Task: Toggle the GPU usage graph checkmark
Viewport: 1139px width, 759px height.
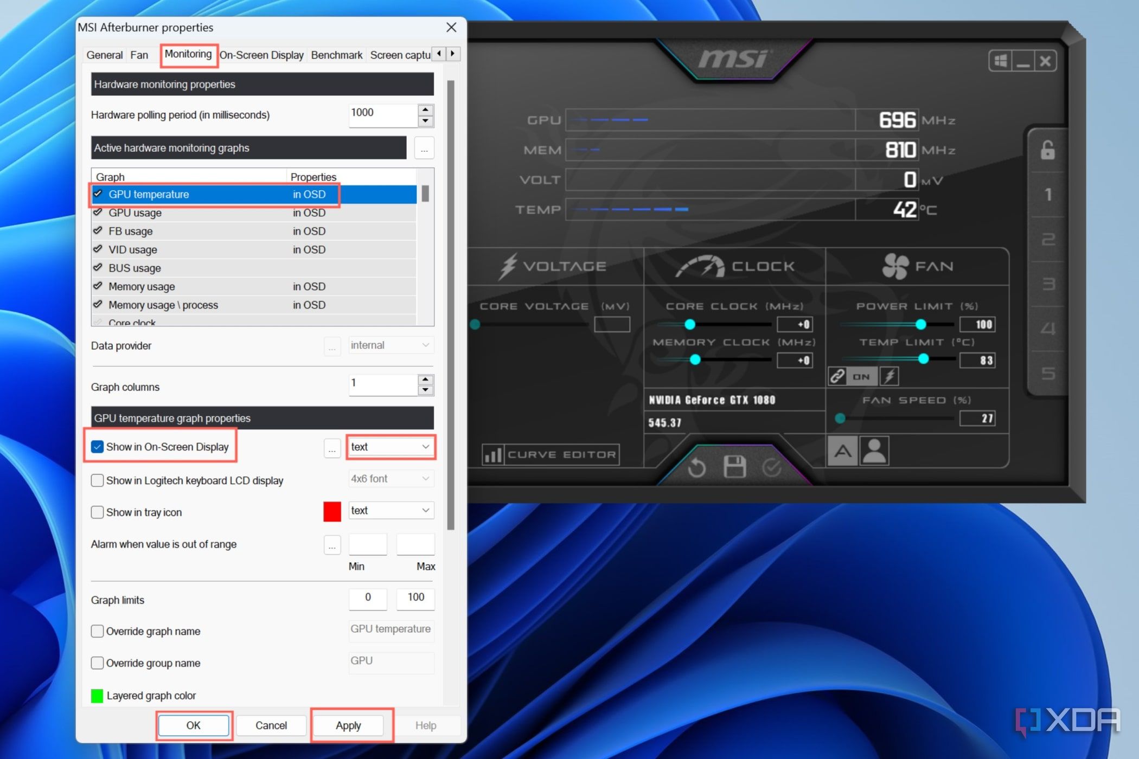Action: point(98,212)
